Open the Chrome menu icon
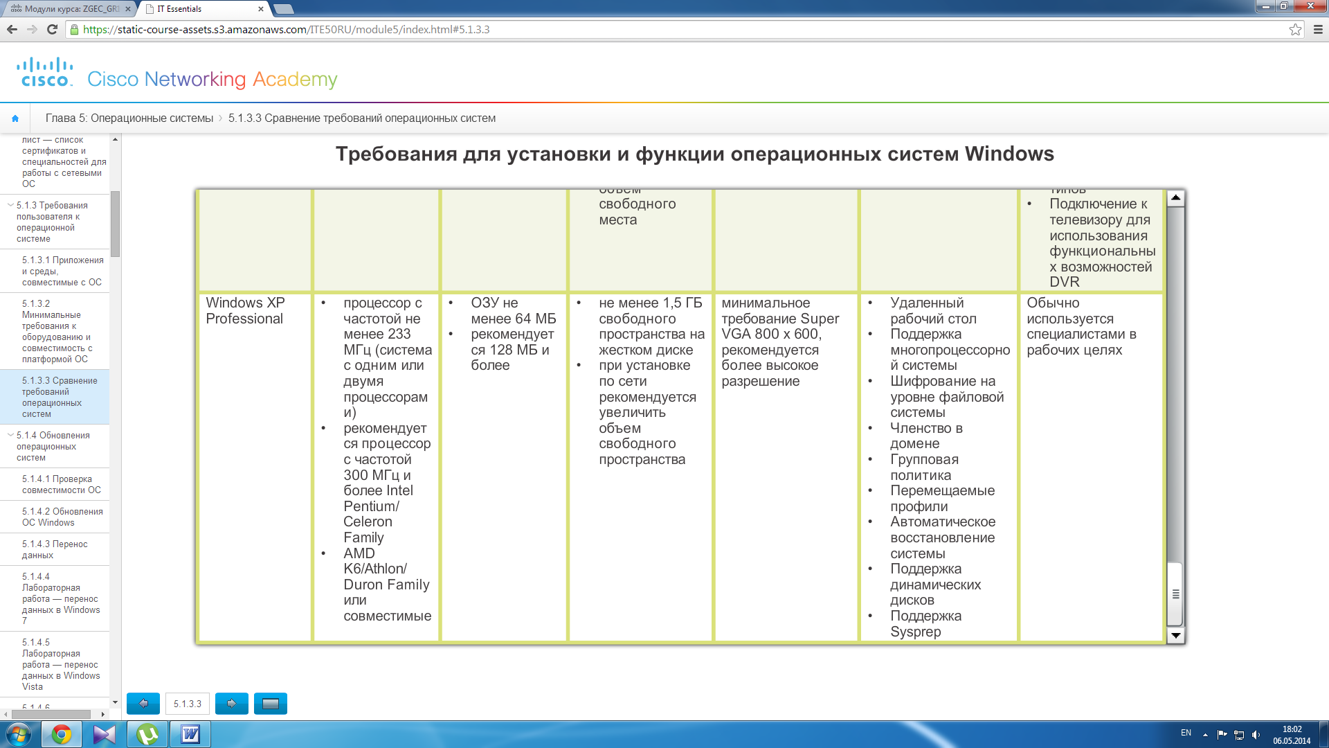Image resolution: width=1329 pixels, height=748 pixels. pyautogui.click(x=1318, y=29)
